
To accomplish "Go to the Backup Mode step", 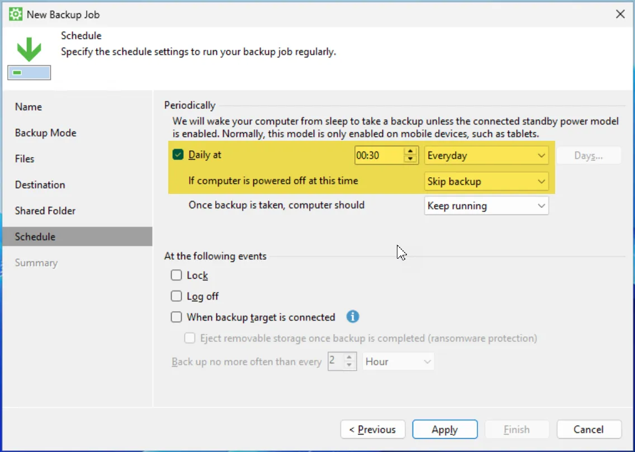I will pyautogui.click(x=46, y=133).
